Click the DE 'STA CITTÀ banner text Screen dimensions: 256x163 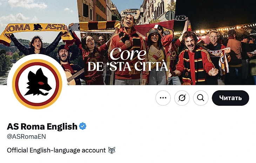tap(128, 66)
